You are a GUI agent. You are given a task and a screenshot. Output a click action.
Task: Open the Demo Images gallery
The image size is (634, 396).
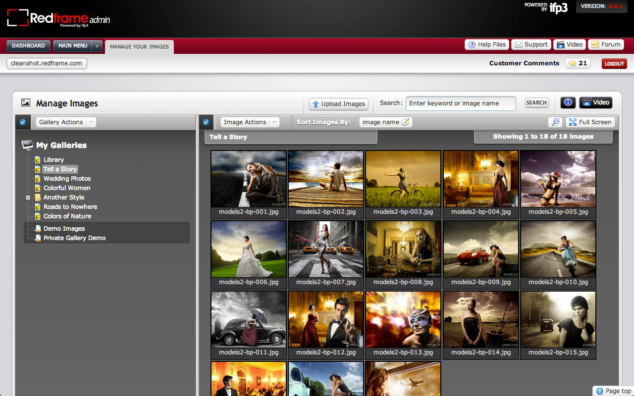[64, 229]
